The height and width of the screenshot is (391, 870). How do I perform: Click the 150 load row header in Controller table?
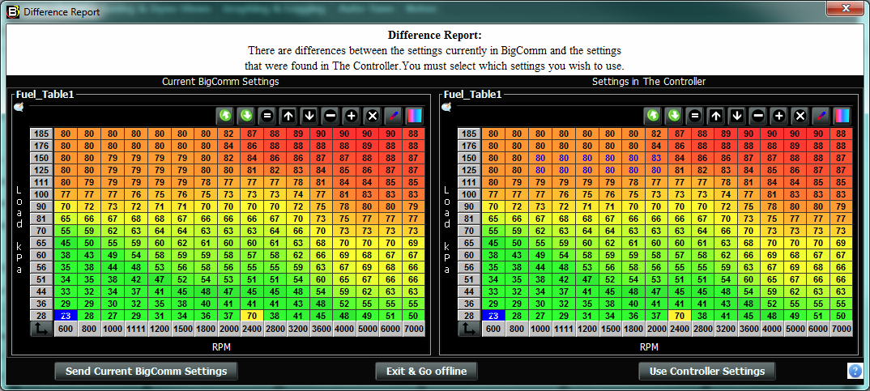[x=469, y=158]
